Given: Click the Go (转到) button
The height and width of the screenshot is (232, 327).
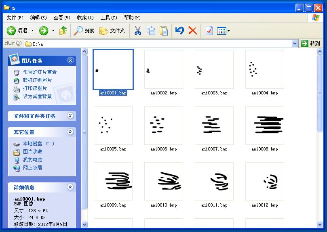Looking at the screenshot, I should [310, 44].
